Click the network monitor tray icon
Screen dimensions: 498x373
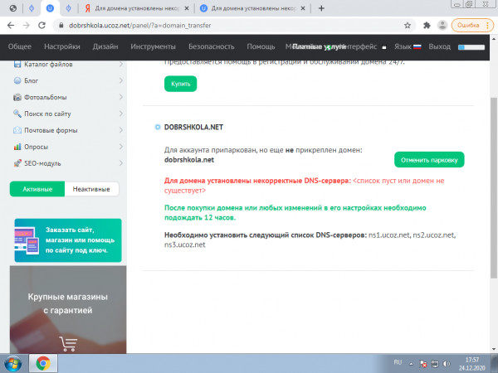coord(435,364)
